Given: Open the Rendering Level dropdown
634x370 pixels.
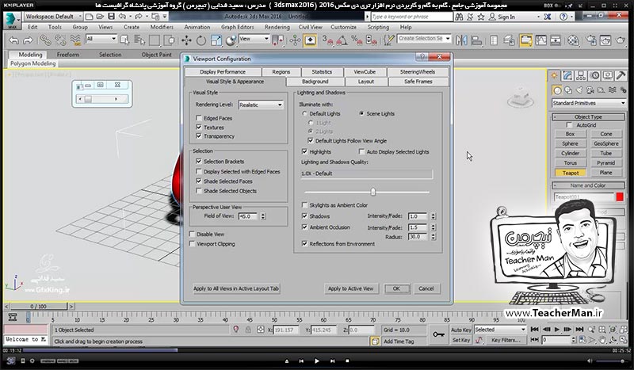Looking at the screenshot, I should click(261, 105).
